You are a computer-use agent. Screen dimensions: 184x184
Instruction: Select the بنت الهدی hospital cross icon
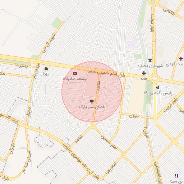pos(181,59)
